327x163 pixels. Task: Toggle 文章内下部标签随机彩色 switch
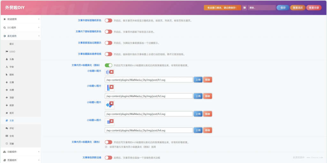pyautogui.click(x=109, y=32)
